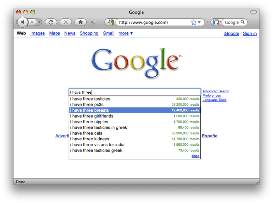
Task: Close the suggestions list with close link
Action: (x=195, y=156)
